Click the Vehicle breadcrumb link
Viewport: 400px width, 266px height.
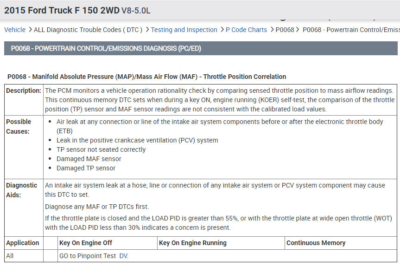click(x=15, y=30)
